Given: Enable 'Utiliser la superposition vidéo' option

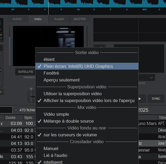Looking at the screenshot, I should pos(72,94).
